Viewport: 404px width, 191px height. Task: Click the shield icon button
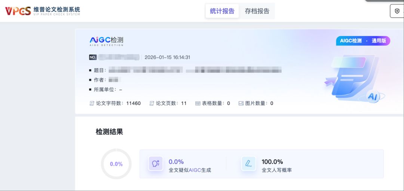pos(397,11)
